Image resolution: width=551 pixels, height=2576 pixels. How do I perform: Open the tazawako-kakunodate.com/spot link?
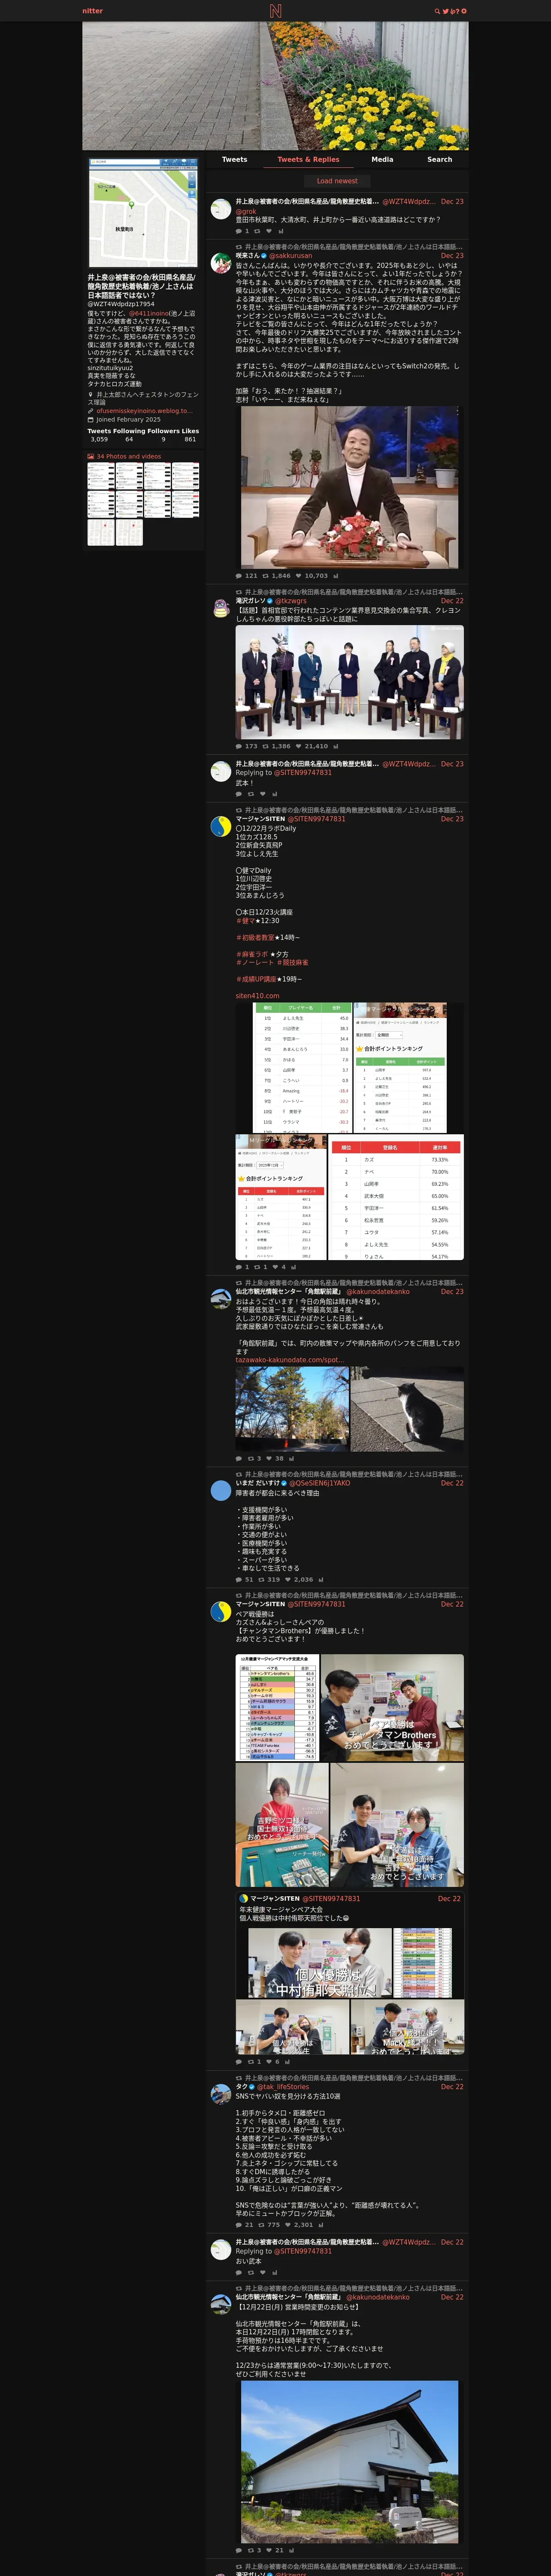click(290, 1360)
